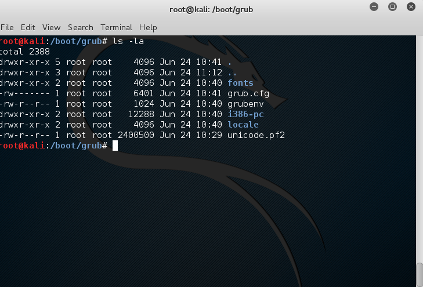Open the View menu
The width and height of the screenshot is (423, 287).
[x=51, y=27]
